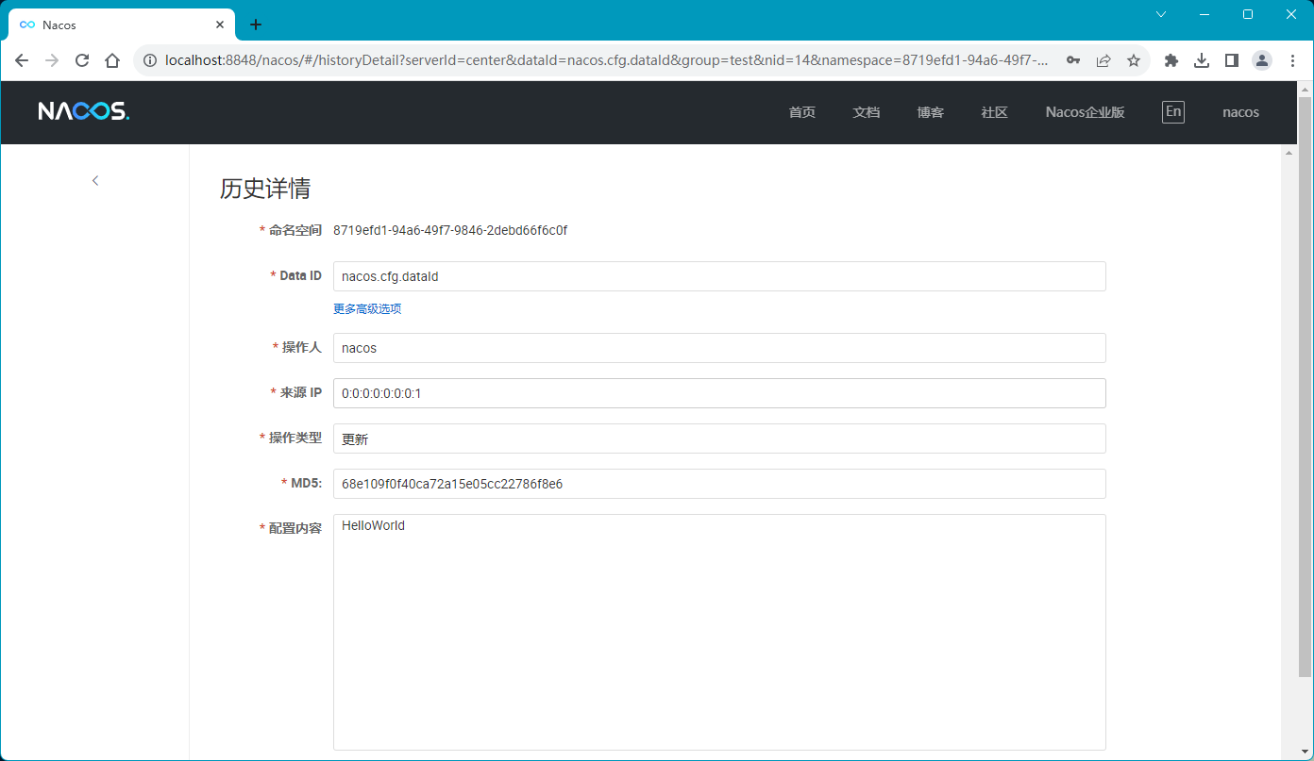Open the browser extensions puzzle icon
Screen dimensions: 1314x761
(x=1171, y=60)
